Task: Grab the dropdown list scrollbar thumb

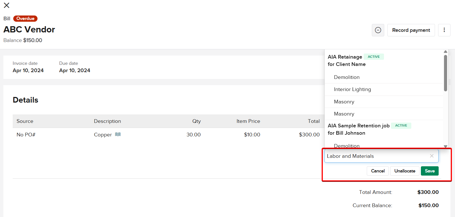Action: [445, 73]
